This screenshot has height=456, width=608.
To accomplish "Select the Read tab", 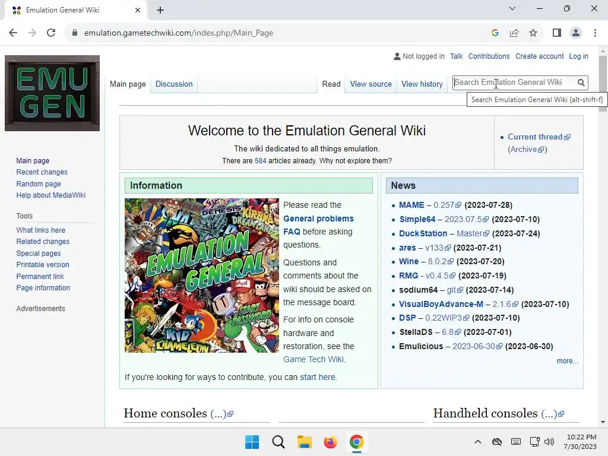I will (331, 84).
